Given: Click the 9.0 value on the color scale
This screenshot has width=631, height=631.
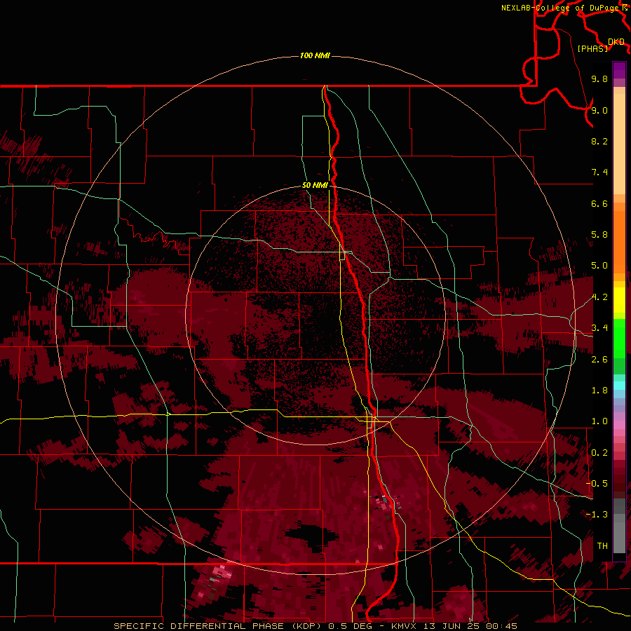Looking at the screenshot, I should pyautogui.click(x=599, y=110).
